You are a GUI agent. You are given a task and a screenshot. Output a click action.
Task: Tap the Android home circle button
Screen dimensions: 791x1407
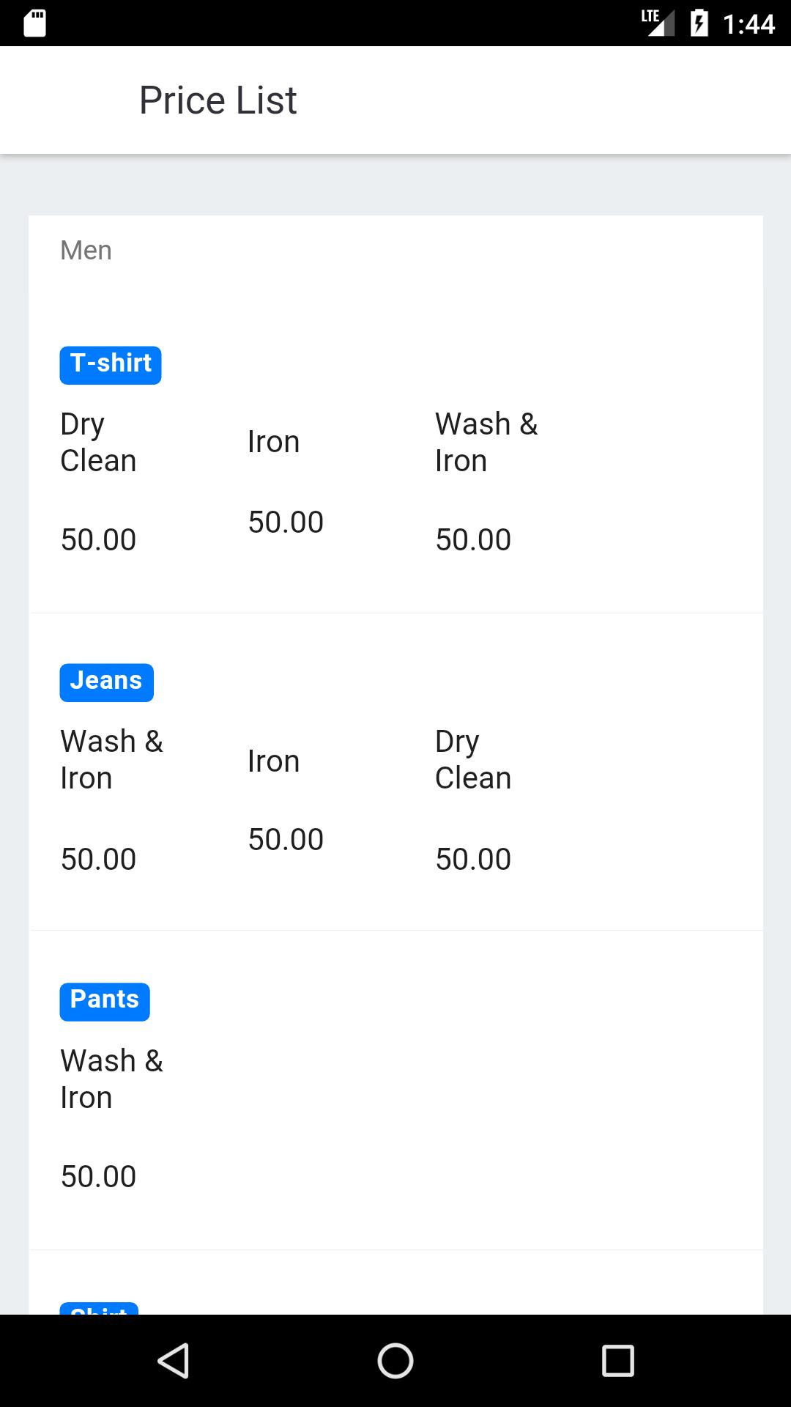(x=395, y=1361)
